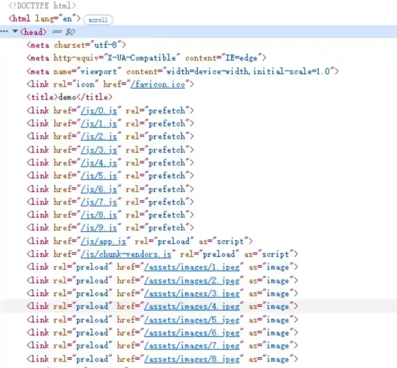Click "script" value on chunk-vendors.js row
397x368 pixels.
tap(275, 254)
